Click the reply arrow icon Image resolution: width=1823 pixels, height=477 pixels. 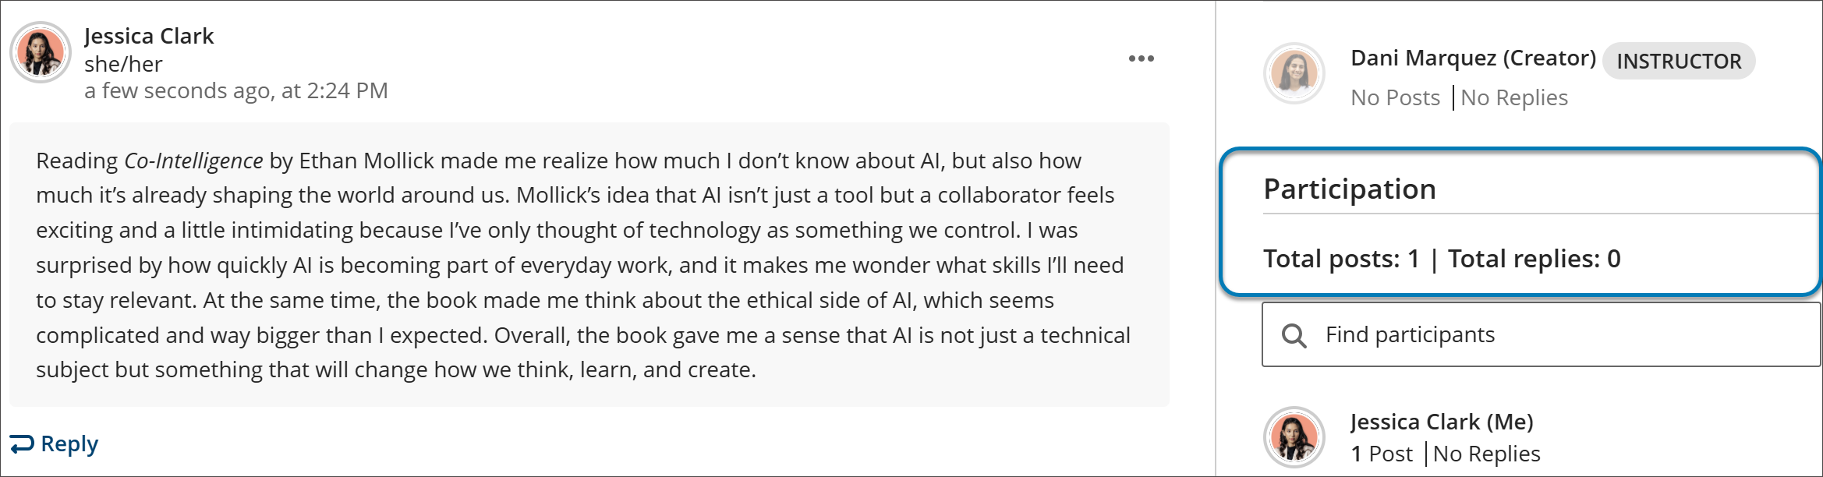click(x=22, y=443)
